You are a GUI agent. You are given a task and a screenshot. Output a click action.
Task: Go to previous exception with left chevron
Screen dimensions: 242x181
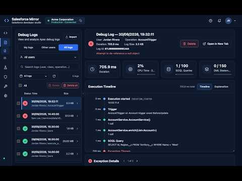click(x=124, y=161)
